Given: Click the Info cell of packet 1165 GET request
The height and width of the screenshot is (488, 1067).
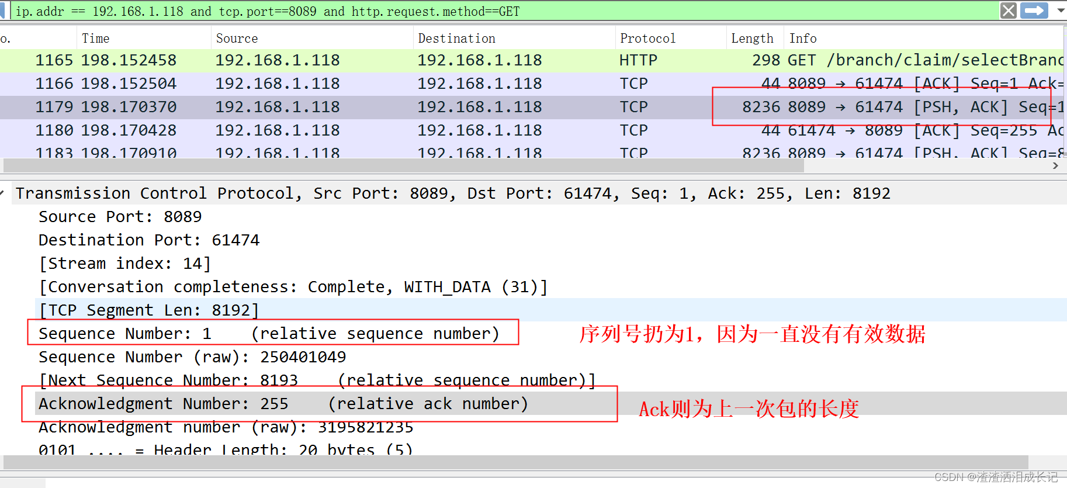Looking at the screenshot, I should [x=925, y=60].
